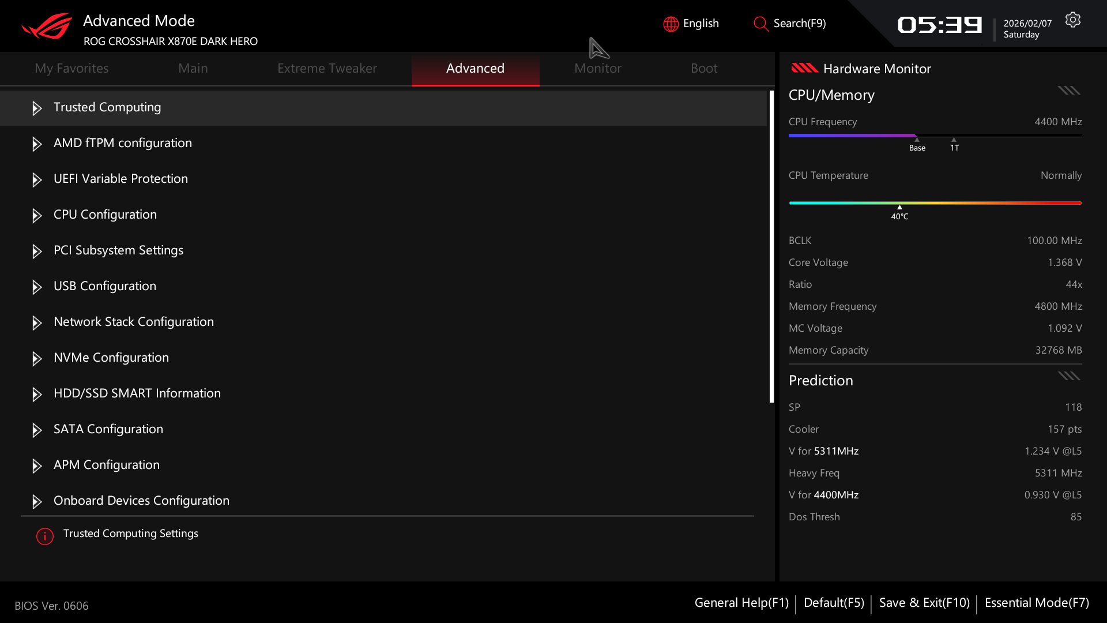This screenshot has height=623, width=1107.
Task: Expand the CPU Configuration submenu arrow
Action: [37, 215]
